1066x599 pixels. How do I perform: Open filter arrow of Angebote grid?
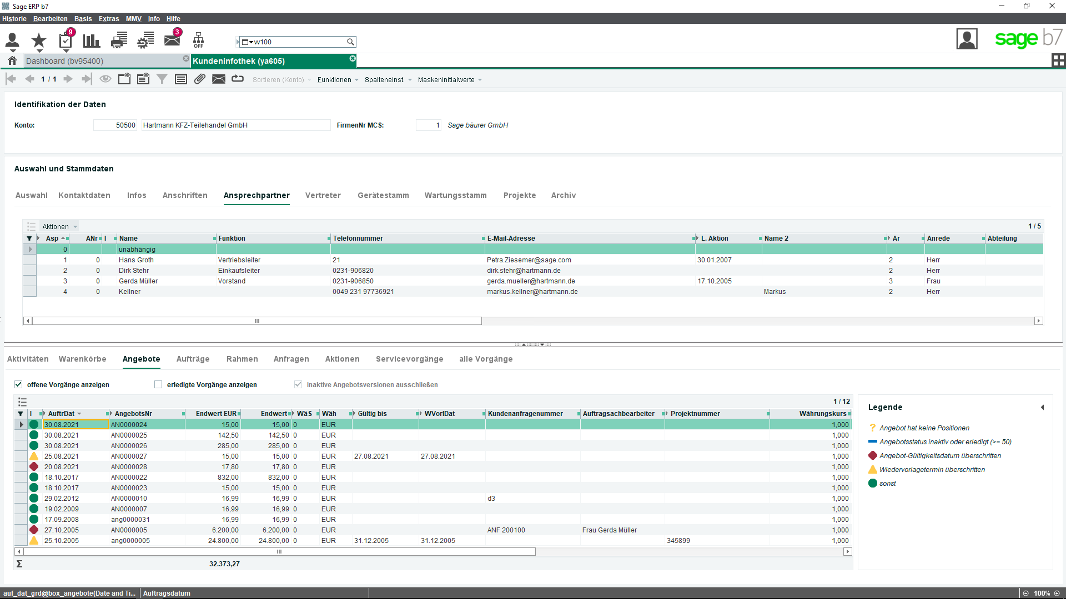20,414
